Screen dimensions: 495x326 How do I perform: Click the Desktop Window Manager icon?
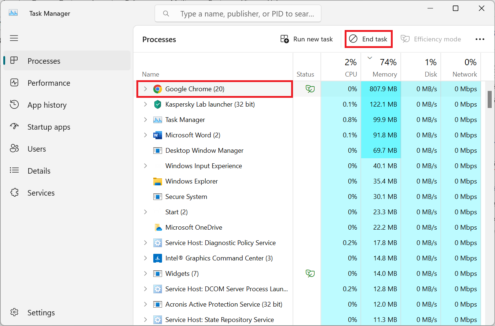[158, 151]
